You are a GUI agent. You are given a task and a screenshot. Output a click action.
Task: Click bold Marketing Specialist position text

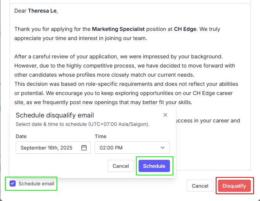pos(118,29)
